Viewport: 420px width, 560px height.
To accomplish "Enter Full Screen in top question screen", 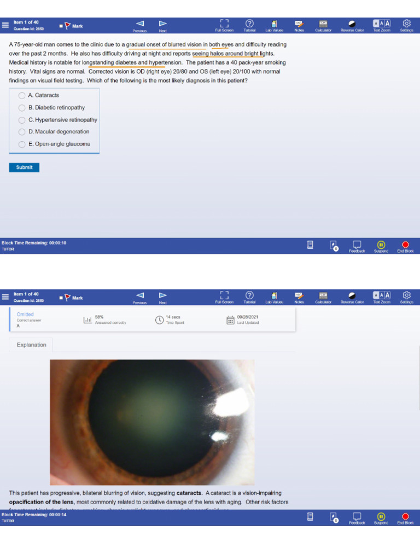I will coord(224,26).
